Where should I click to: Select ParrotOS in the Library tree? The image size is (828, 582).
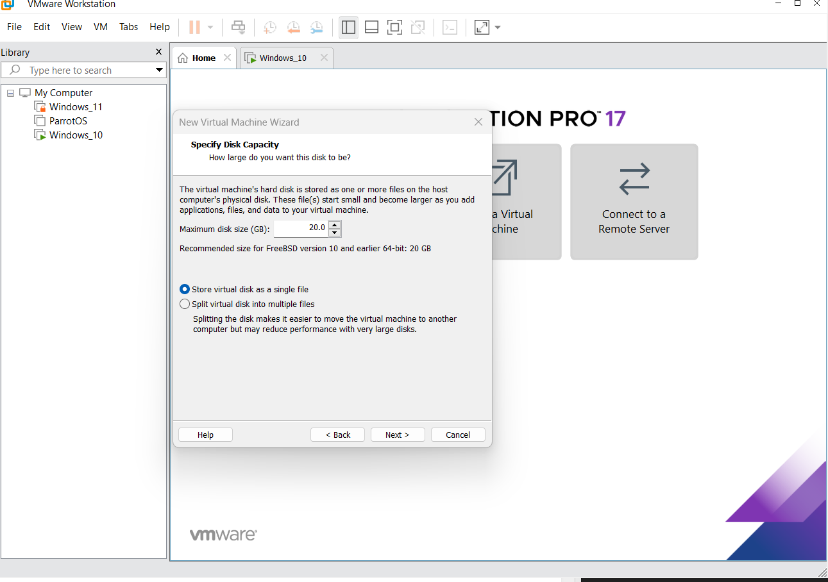[x=68, y=121]
